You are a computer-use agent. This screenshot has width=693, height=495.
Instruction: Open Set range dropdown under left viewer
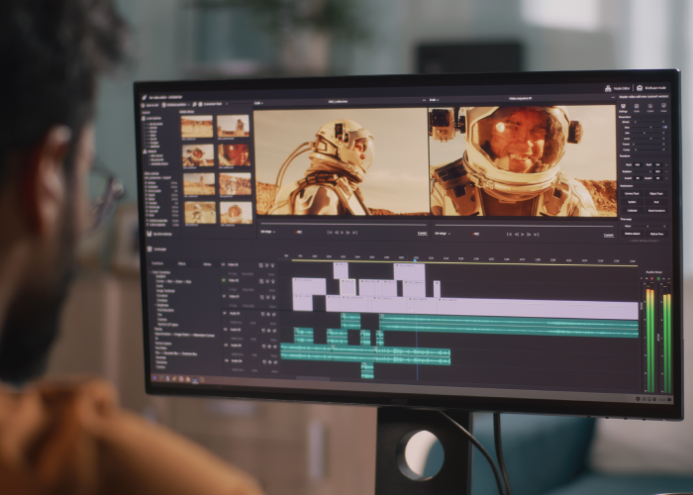point(268,232)
